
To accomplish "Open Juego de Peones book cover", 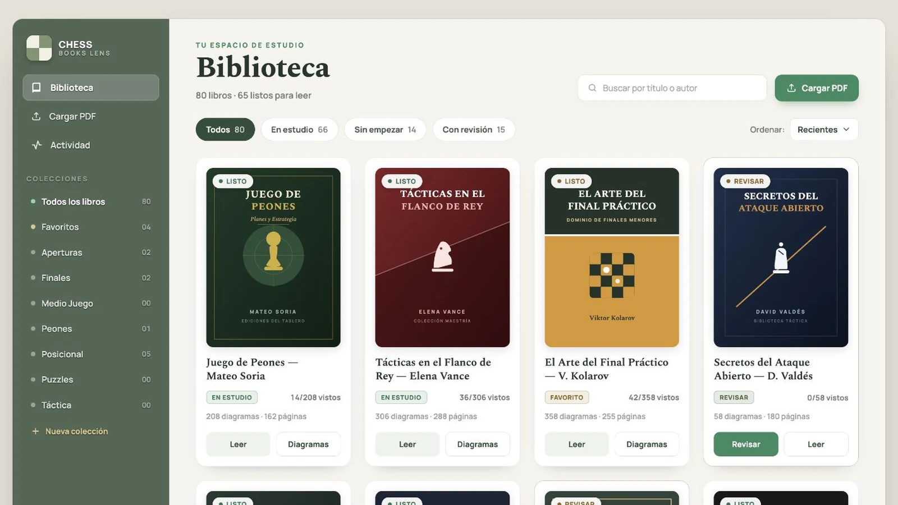I will tap(273, 258).
